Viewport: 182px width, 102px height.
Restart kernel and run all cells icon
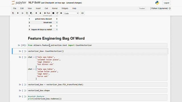(x=61, y=13)
